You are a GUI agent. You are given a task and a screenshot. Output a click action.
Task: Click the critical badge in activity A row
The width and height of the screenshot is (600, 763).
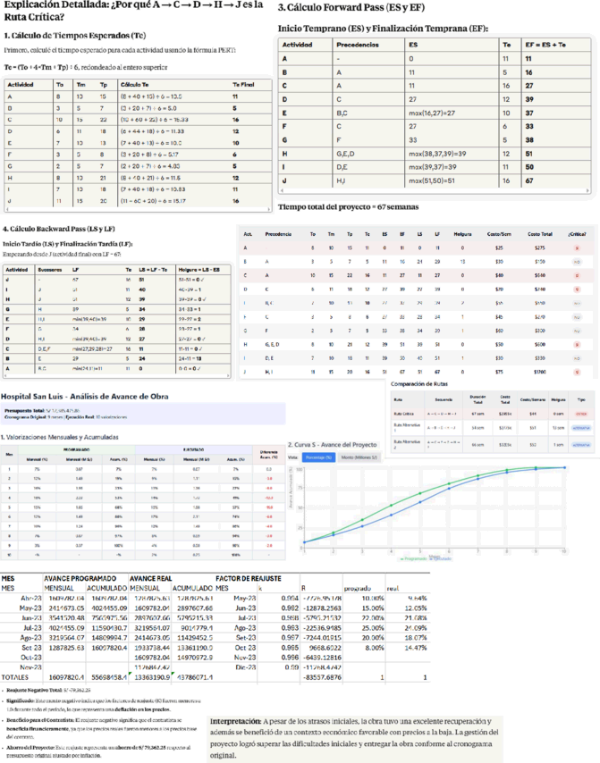[x=577, y=248]
